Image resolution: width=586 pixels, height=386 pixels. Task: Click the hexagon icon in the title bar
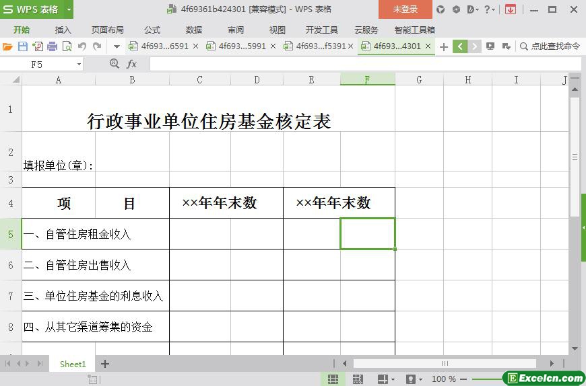(x=456, y=9)
